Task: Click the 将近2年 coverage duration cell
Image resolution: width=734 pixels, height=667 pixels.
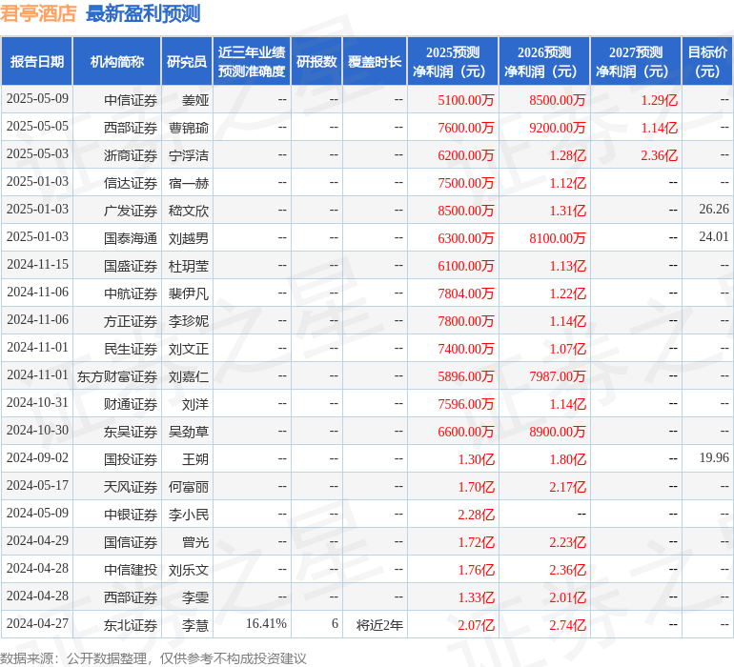Action: (379, 625)
